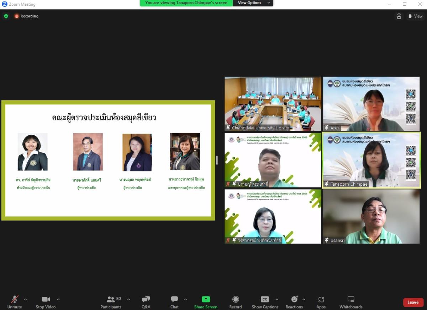The image size is (427, 310).
Task: Open the Apps panel
Action: 321,302
